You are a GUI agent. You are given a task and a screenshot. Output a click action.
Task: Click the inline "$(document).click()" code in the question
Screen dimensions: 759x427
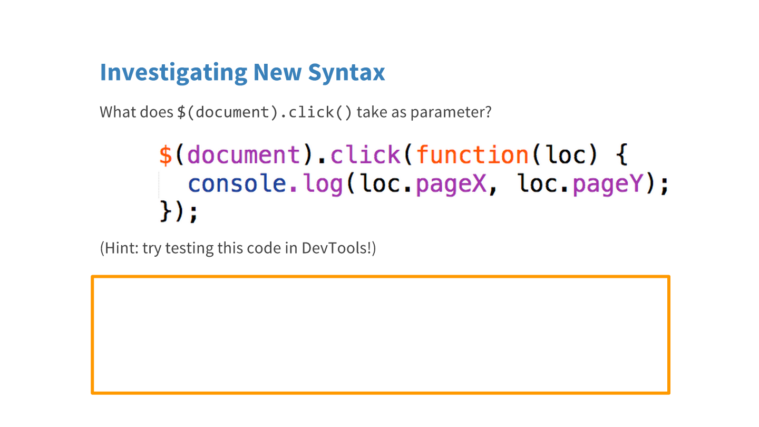[x=265, y=112]
